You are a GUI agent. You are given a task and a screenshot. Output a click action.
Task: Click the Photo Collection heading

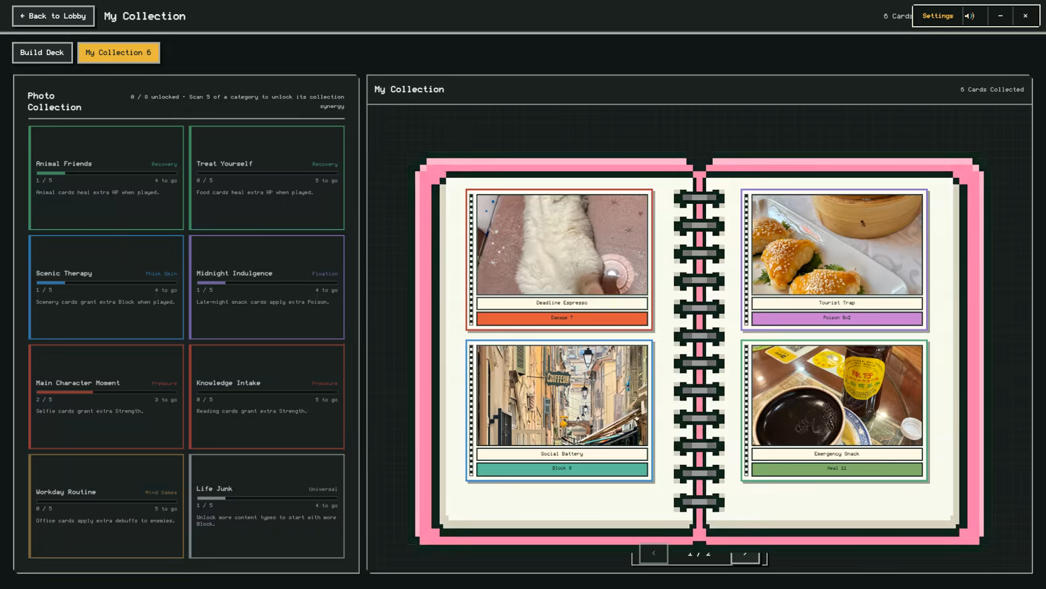(x=54, y=101)
